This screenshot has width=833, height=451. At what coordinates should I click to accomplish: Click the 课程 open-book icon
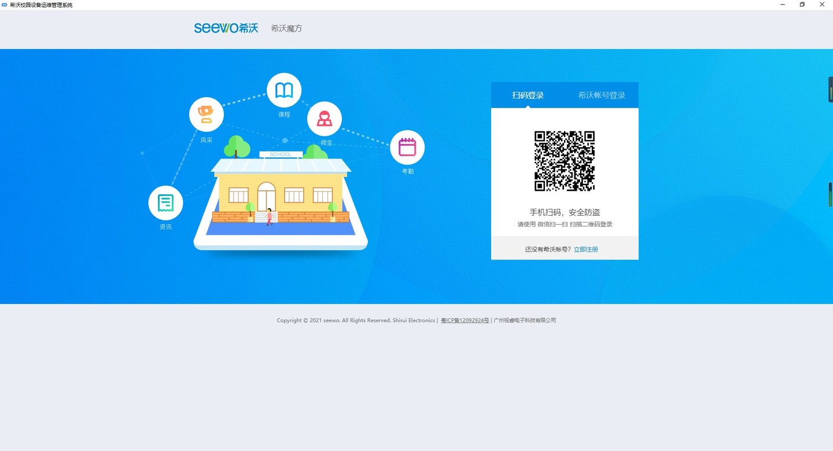pyautogui.click(x=284, y=90)
